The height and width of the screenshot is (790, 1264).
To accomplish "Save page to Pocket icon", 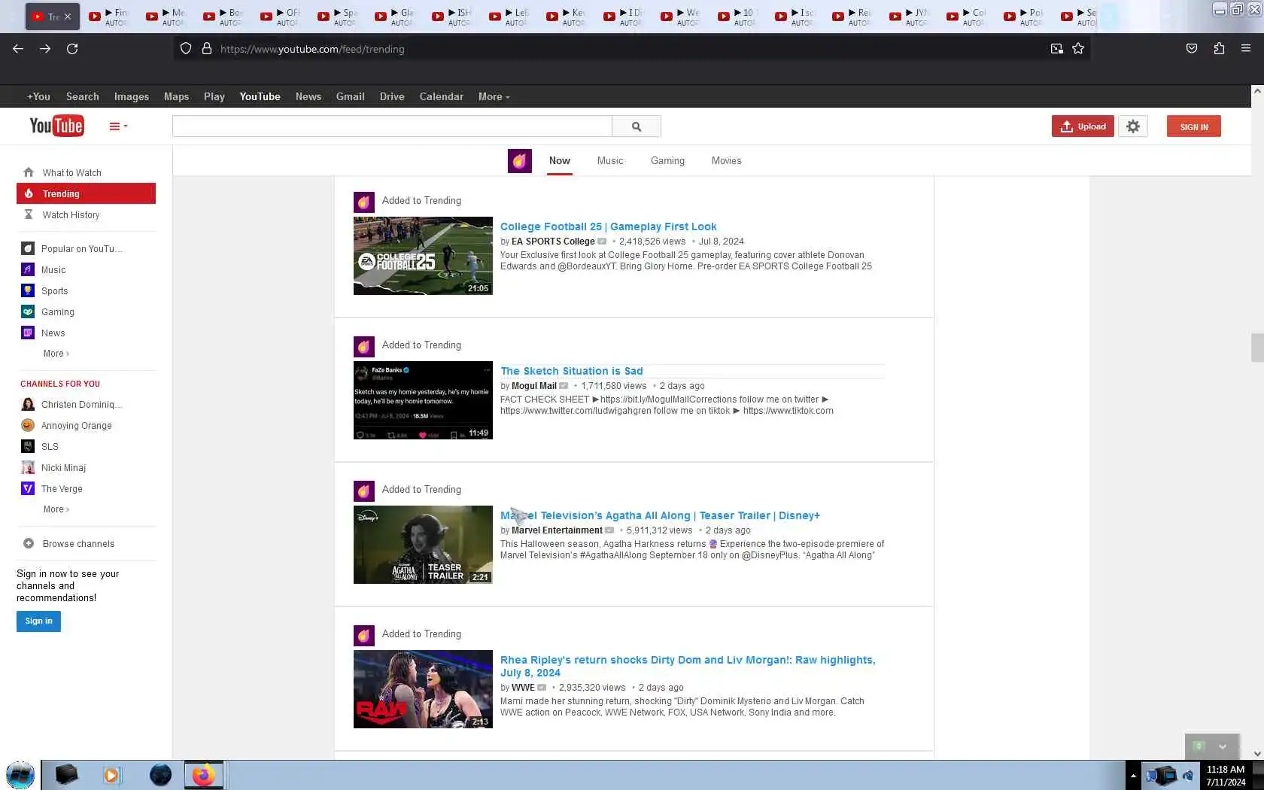I will (x=1192, y=49).
